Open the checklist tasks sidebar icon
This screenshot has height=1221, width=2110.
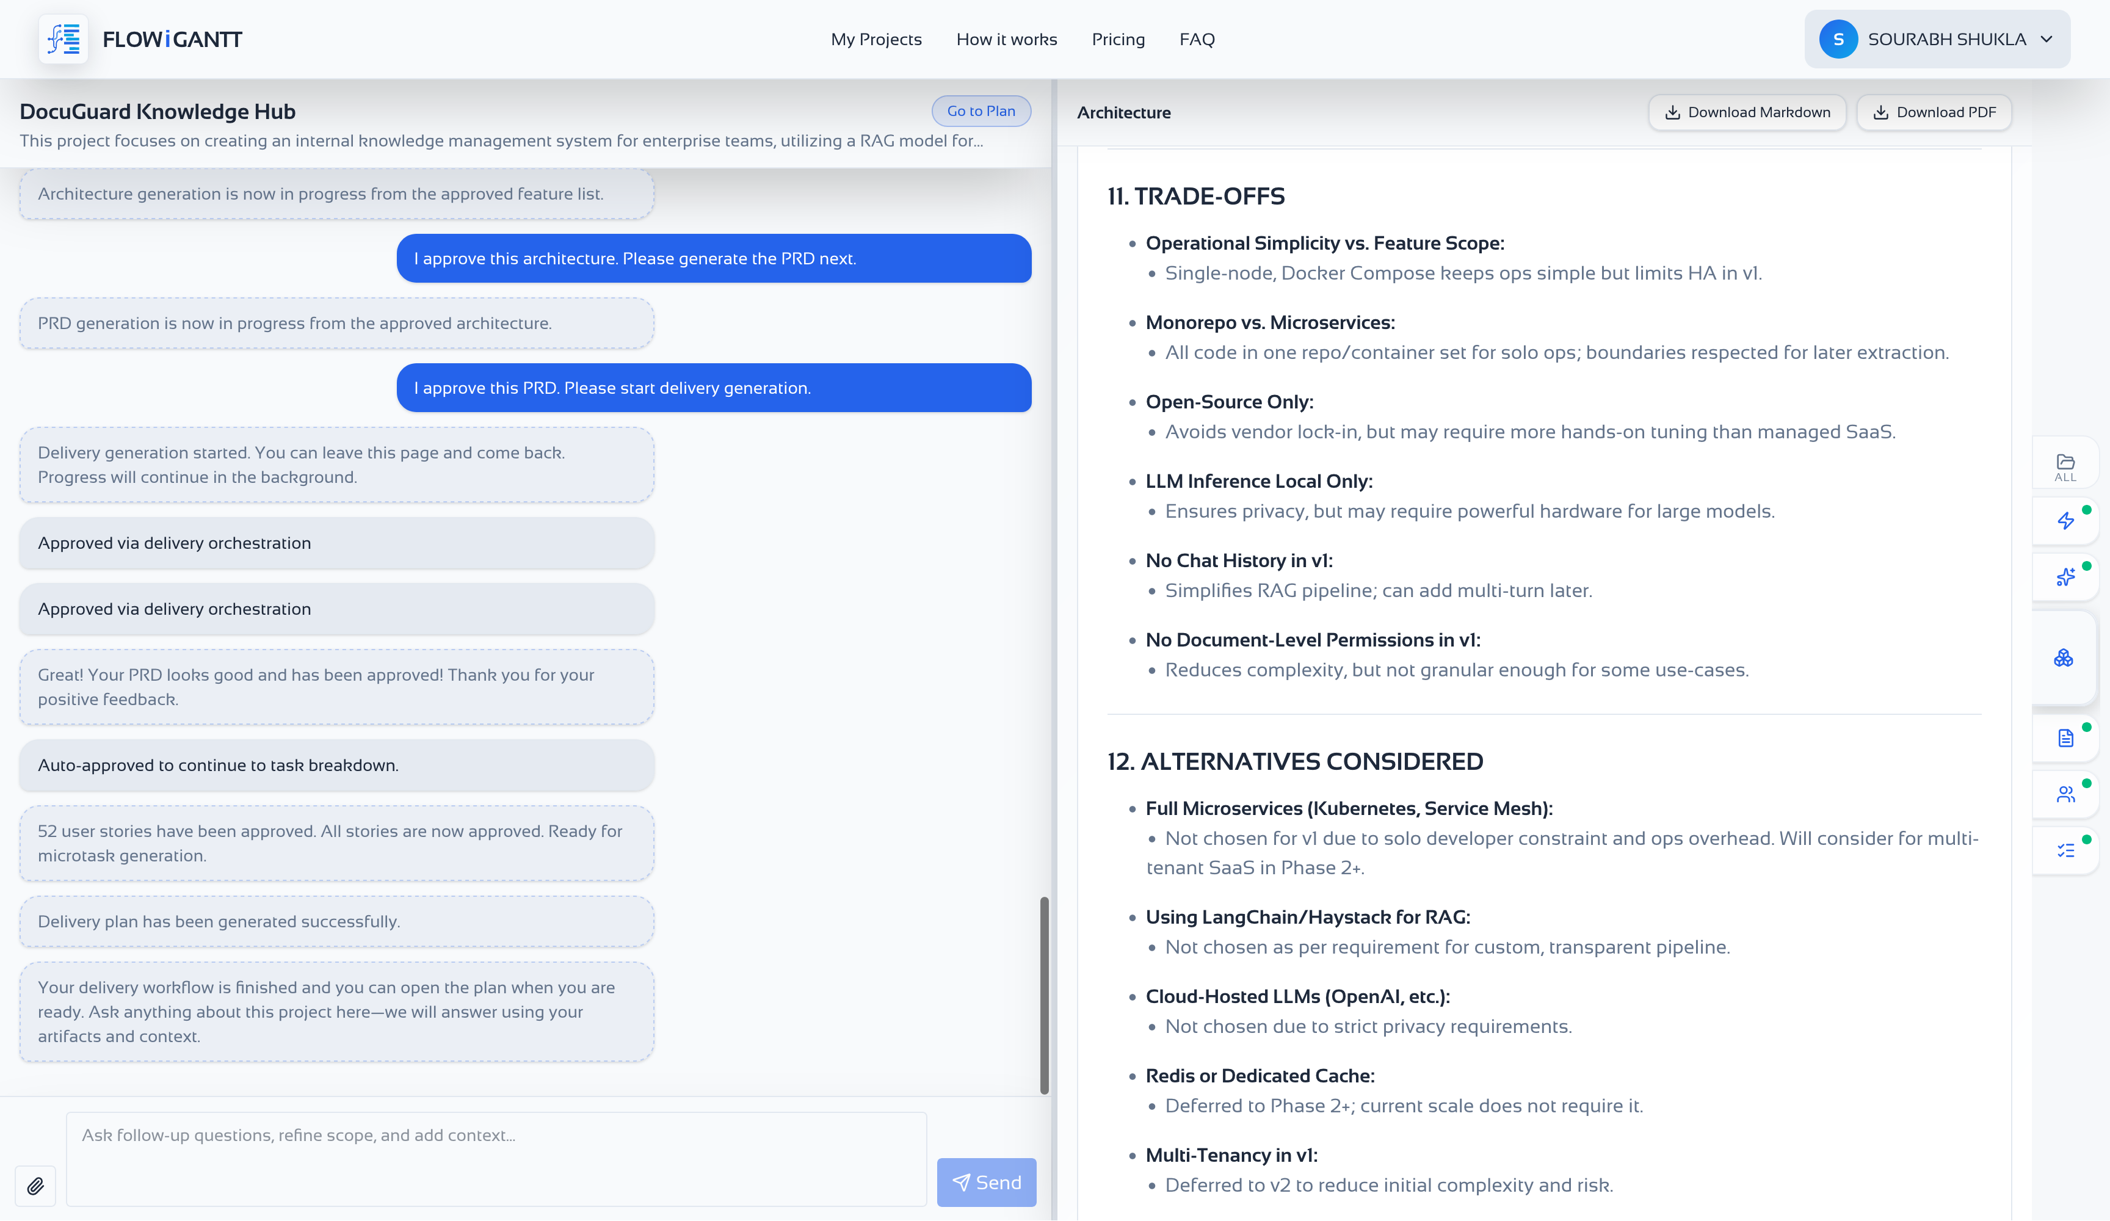coord(2065,850)
